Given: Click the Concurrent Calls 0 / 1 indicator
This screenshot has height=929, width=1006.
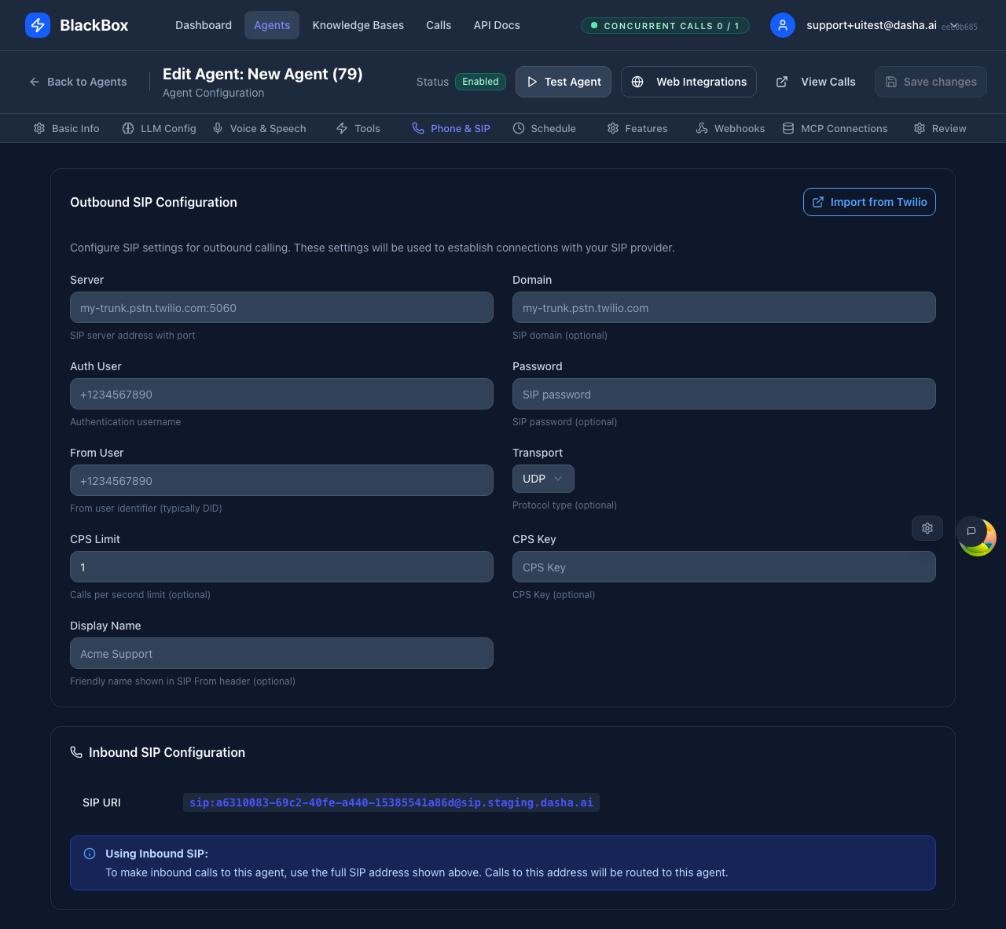Looking at the screenshot, I should click(x=665, y=25).
